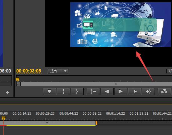Click the plus button editor icon

click(7, 93)
